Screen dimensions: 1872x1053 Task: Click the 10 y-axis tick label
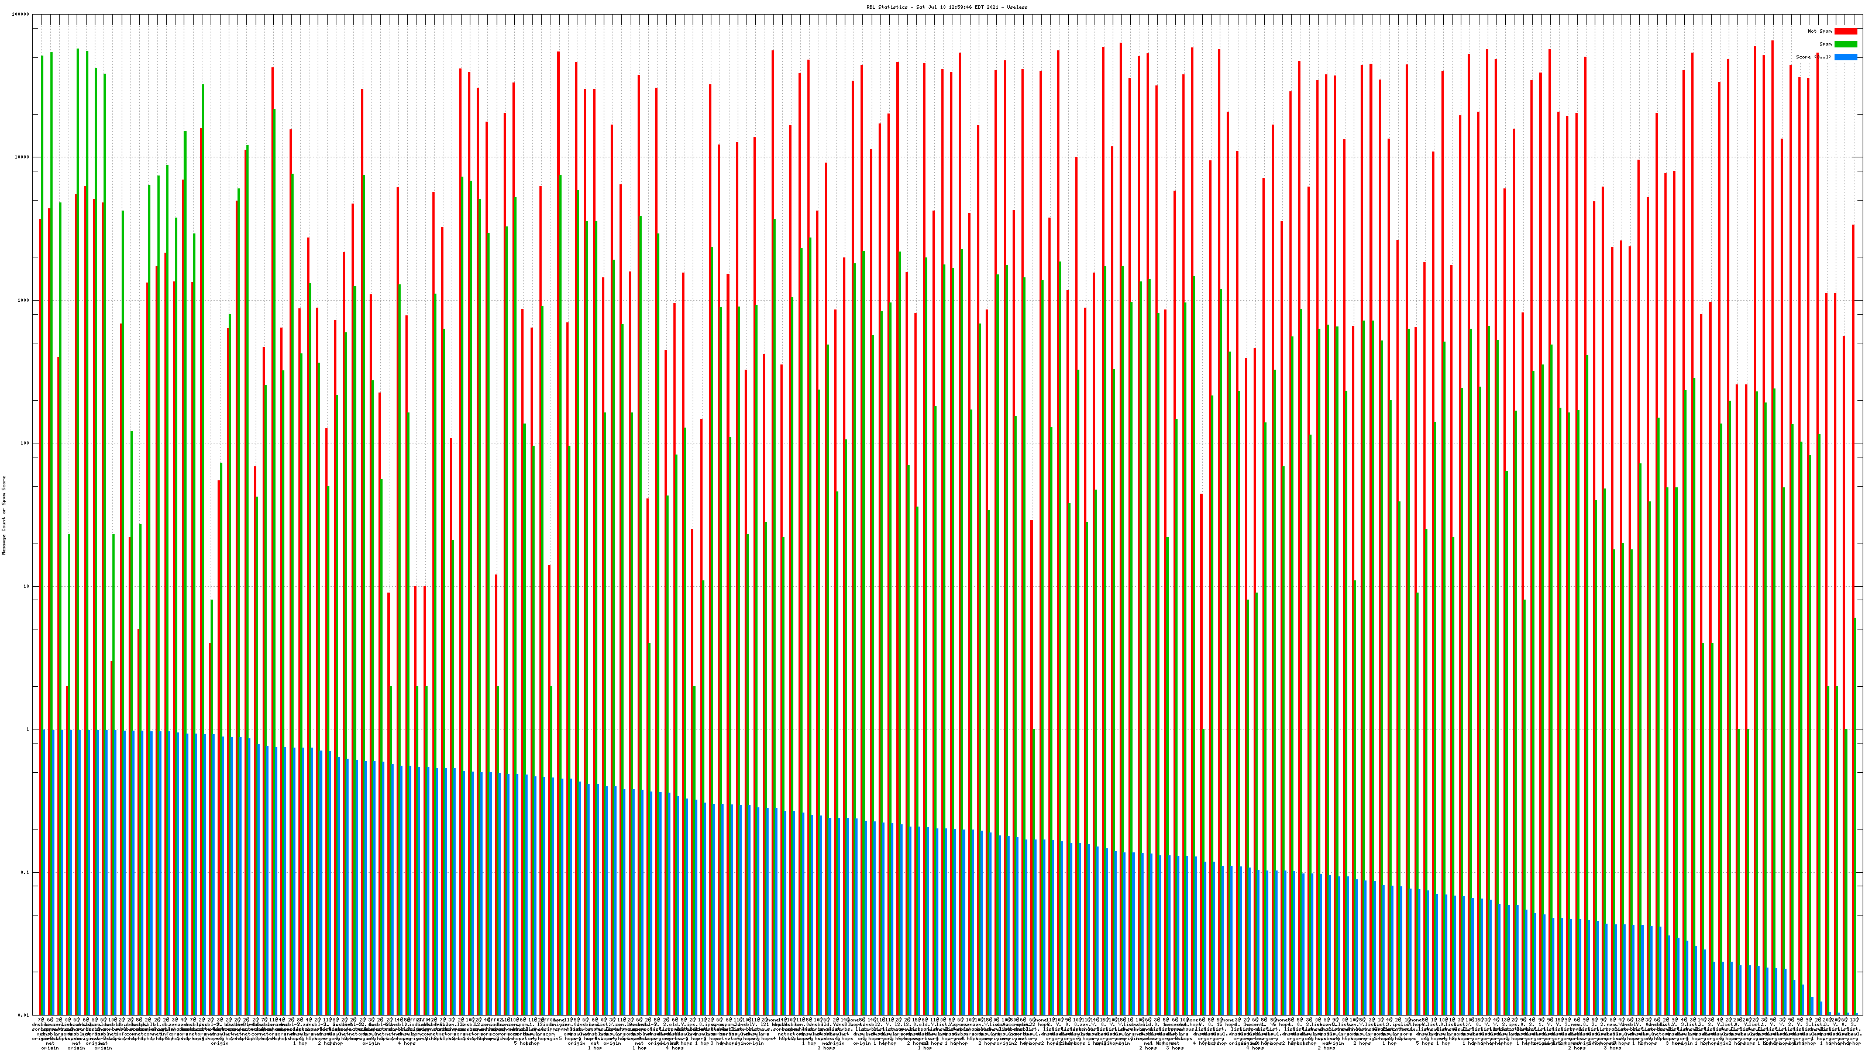pos(26,586)
